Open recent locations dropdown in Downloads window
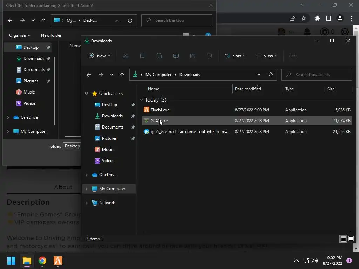 click(111, 75)
